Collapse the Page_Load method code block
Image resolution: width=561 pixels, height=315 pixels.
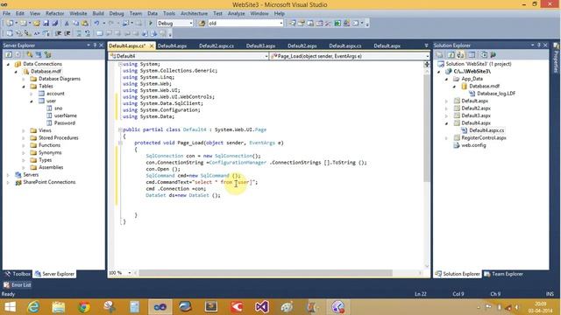(121, 143)
